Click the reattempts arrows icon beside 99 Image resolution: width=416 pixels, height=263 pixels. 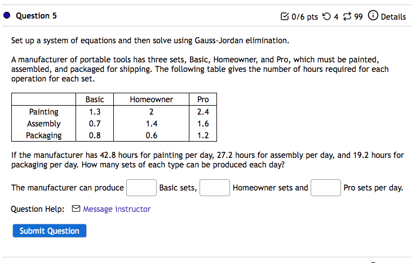(348, 16)
